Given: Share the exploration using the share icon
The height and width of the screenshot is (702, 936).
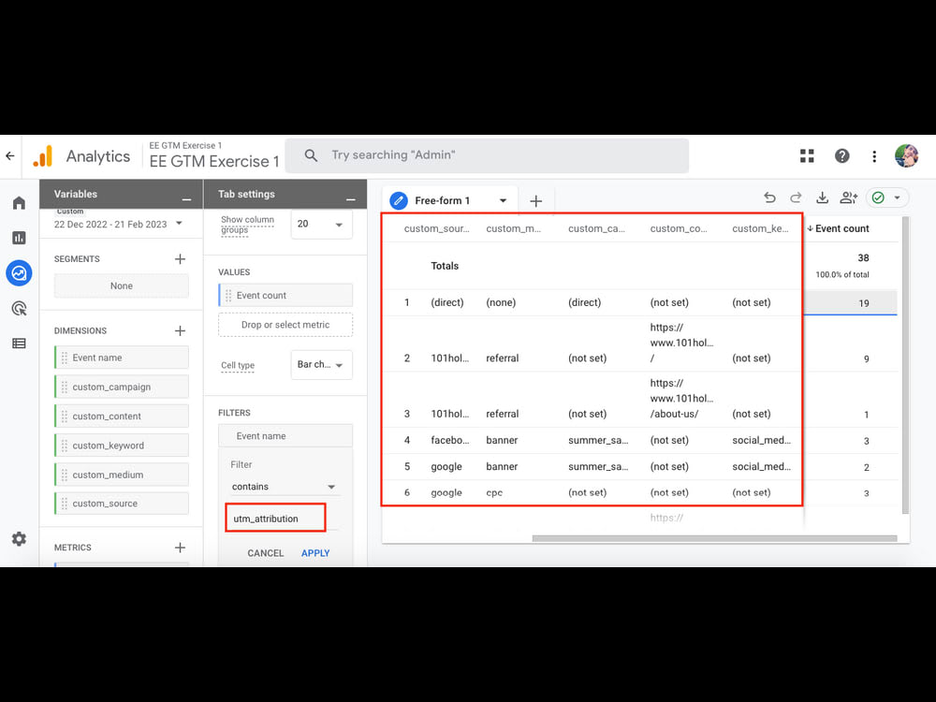Looking at the screenshot, I should point(848,197).
